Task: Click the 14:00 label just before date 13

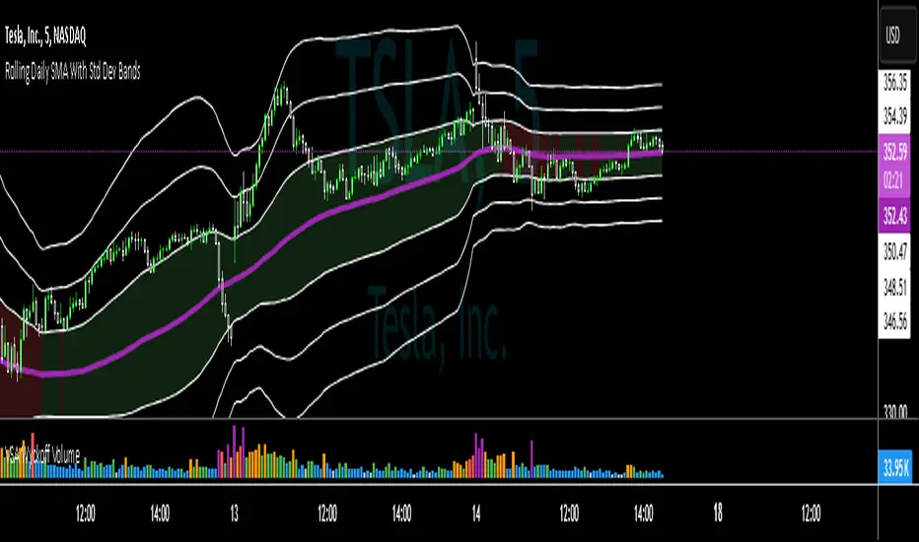Action: click(160, 513)
